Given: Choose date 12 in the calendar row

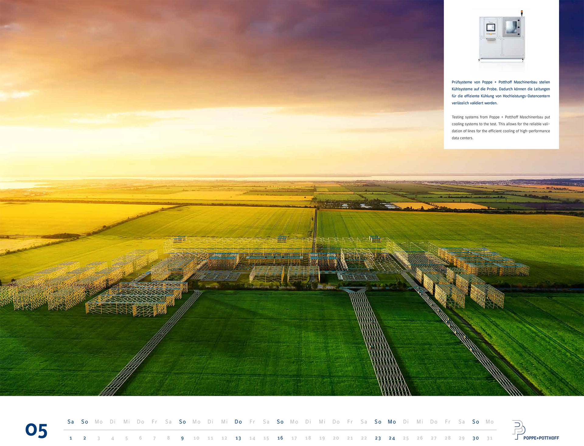Looking at the screenshot, I should point(224,438).
